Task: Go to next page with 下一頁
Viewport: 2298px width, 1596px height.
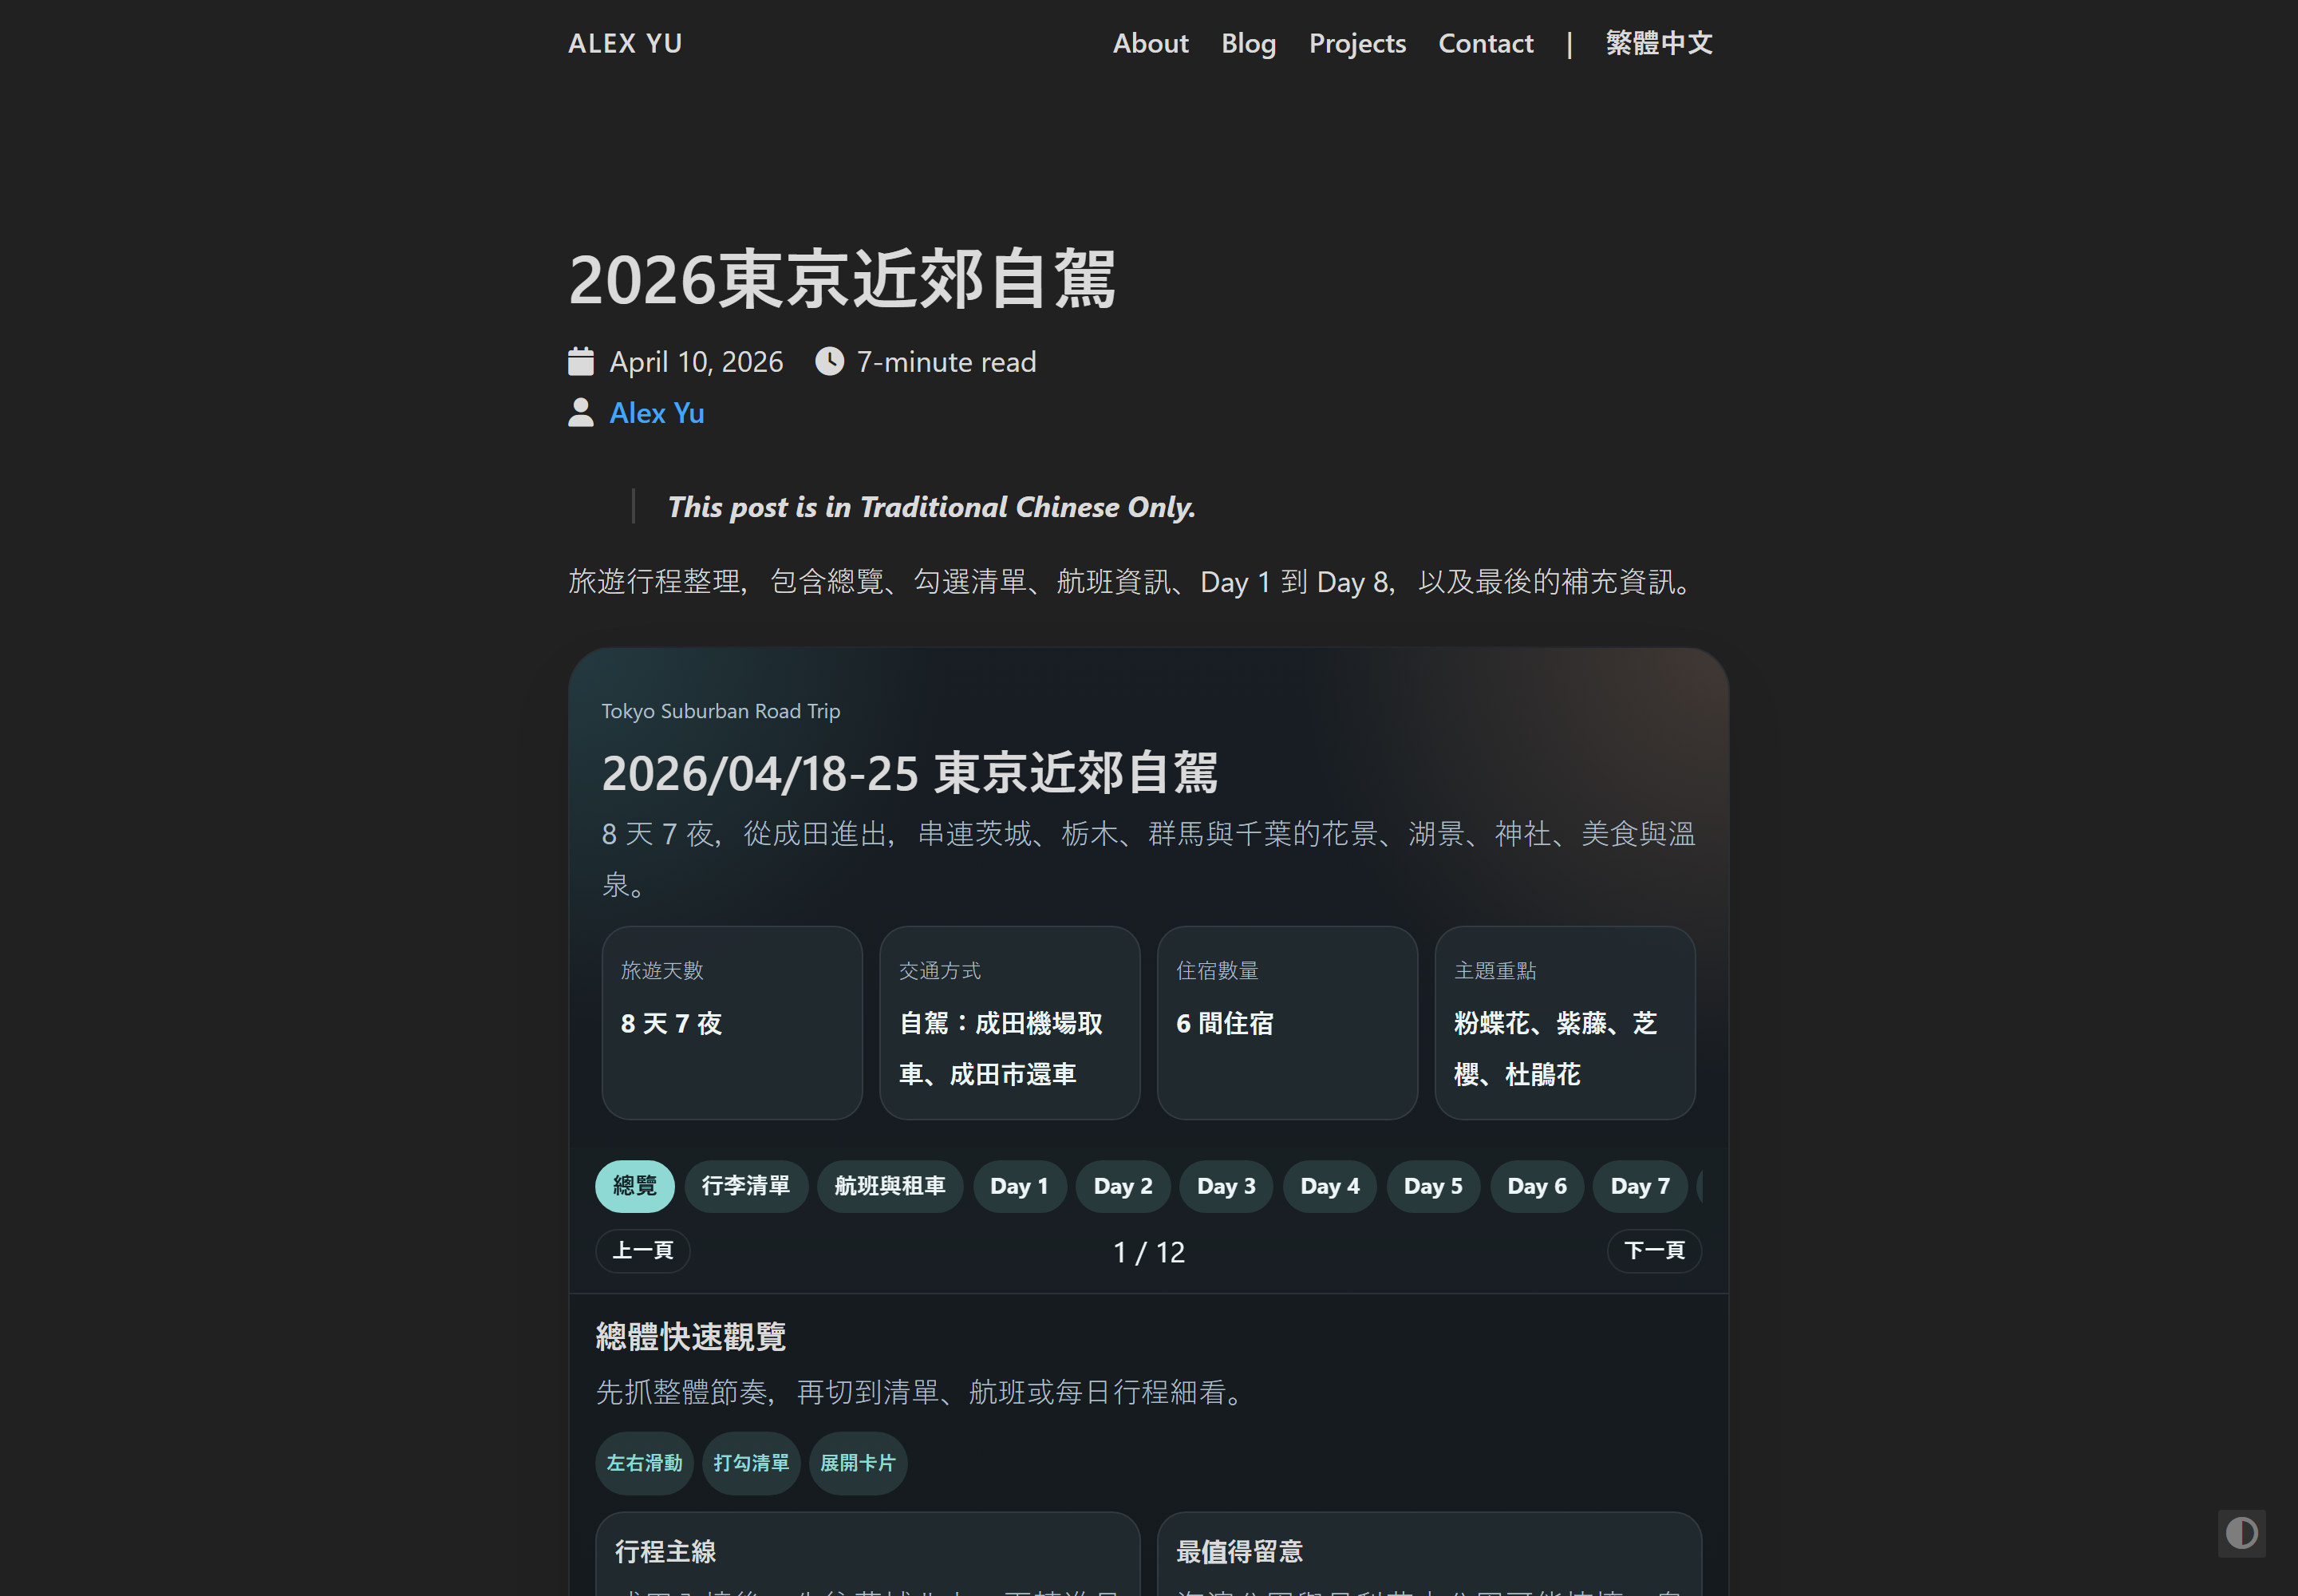Action: click(1654, 1251)
